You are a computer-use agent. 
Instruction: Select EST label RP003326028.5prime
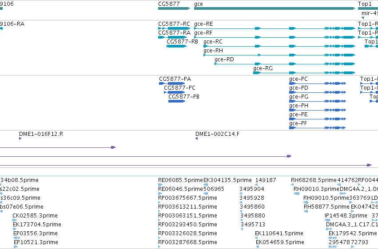point(187,233)
